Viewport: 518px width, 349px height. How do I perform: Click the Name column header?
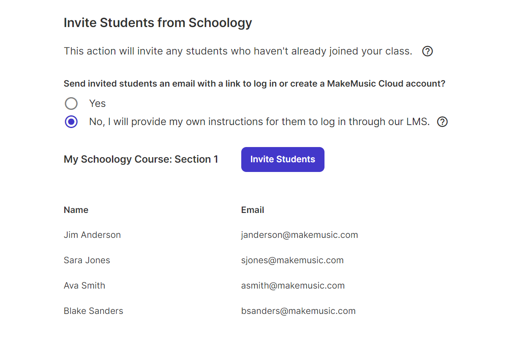[x=76, y=210]
